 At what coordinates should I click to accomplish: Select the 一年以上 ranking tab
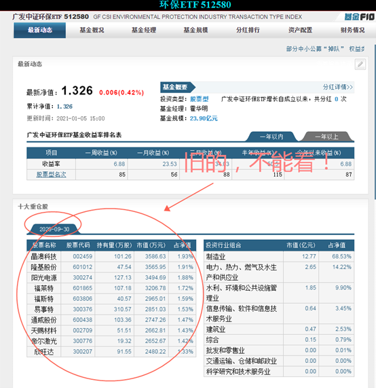point(326,137)
